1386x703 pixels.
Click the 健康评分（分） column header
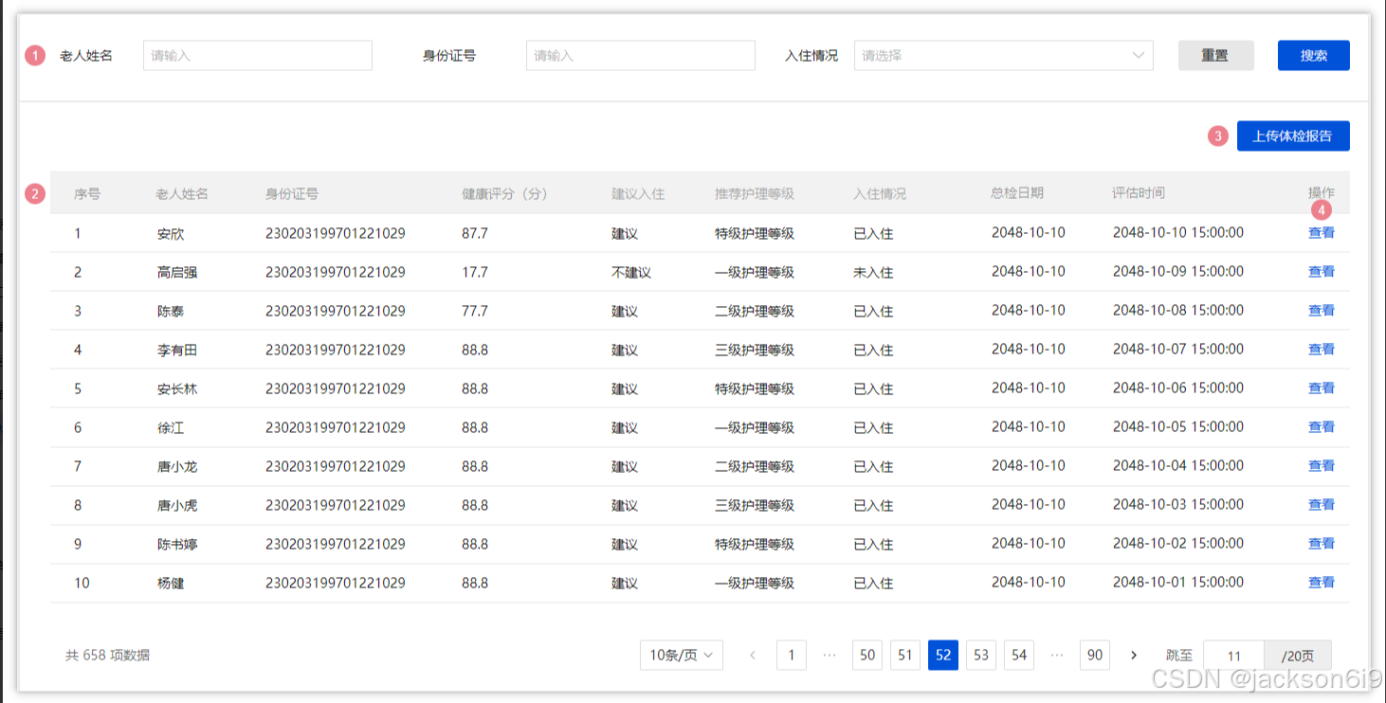pyautogui.click(x=504, y=193)
